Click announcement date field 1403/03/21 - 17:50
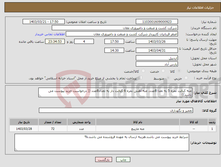 pyautogui.click(x=43, y=22)
